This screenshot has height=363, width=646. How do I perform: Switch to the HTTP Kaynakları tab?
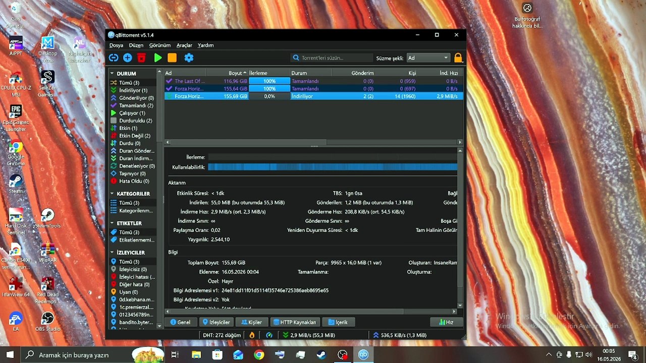pyautogui.click(x=296, y=322)
